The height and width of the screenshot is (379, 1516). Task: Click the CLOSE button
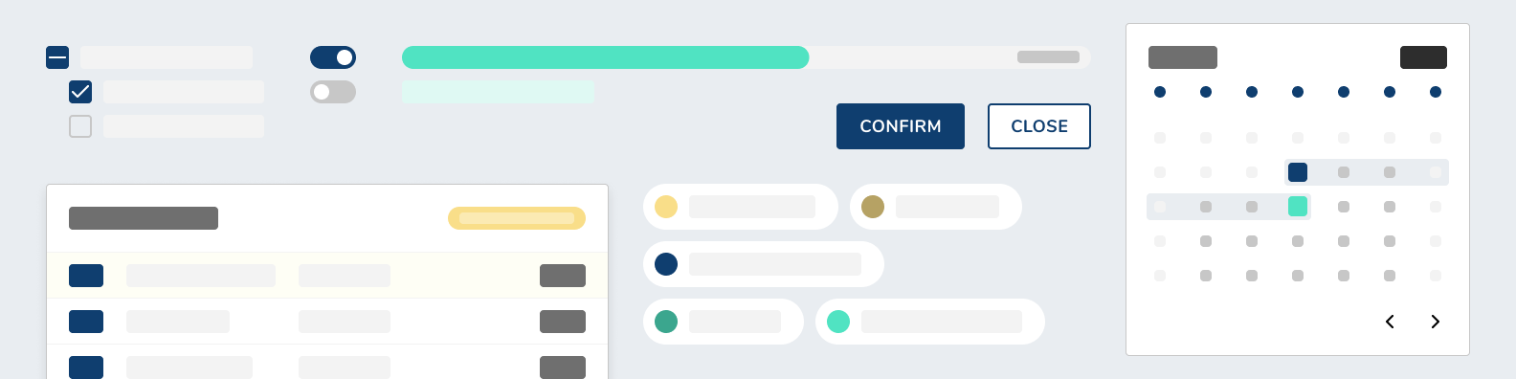[x=1038, y=126]
